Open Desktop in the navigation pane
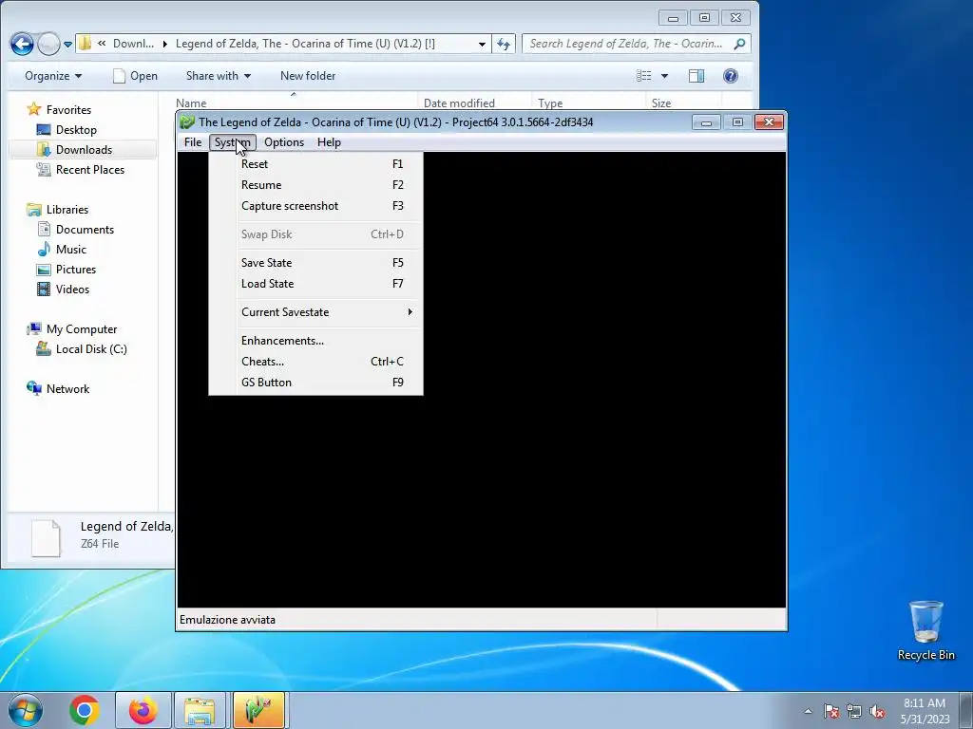Viewport: 973px width, 729px height. [x=76, y=129]
